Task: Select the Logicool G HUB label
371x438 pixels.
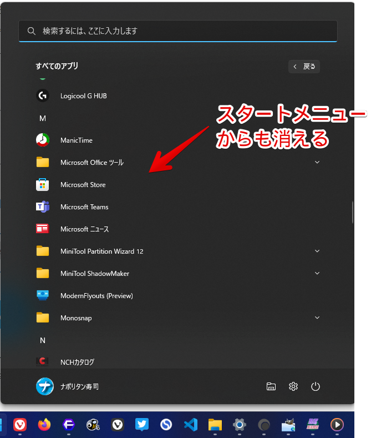Action: pos(84,96)
